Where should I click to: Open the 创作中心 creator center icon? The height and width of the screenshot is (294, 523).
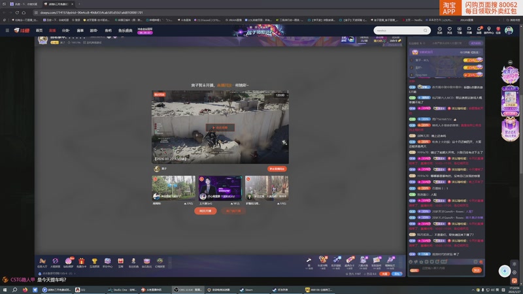[488, 30]
